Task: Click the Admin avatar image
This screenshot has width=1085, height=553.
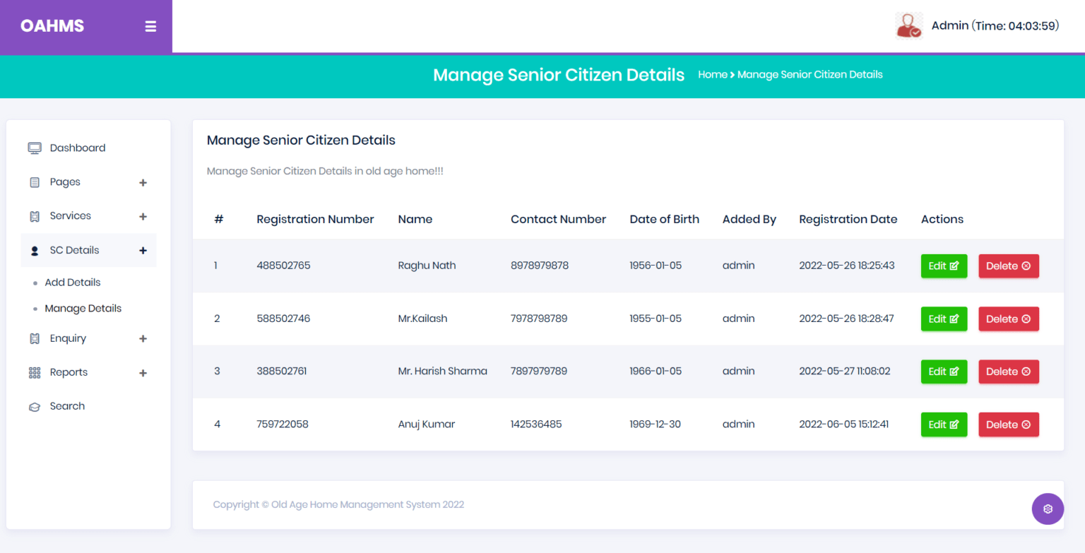Action: pyautogui.click(x=909, y=25)
